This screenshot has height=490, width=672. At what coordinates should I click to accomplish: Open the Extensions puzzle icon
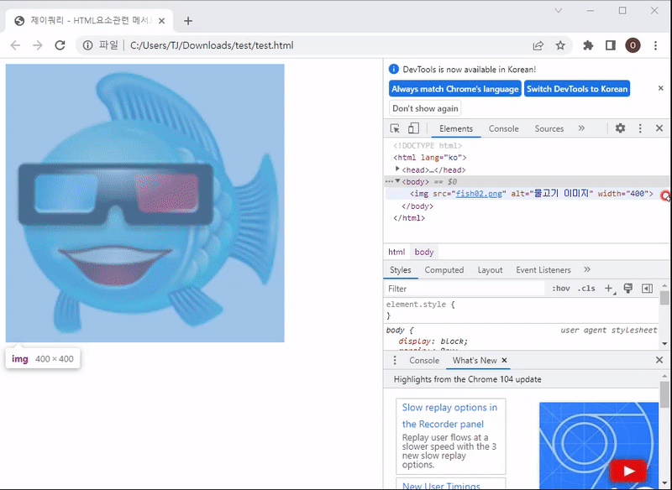tap(589, 45)
